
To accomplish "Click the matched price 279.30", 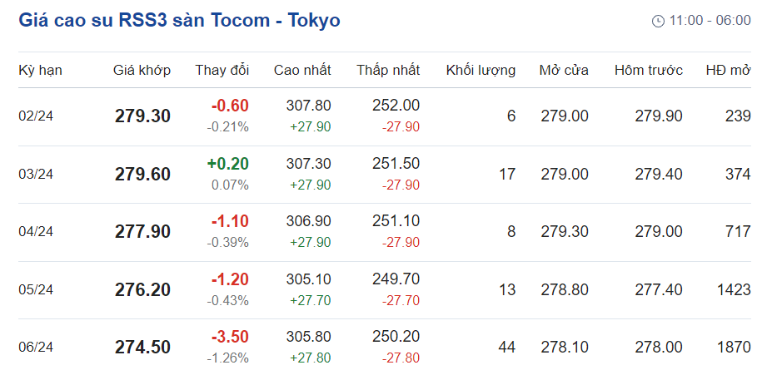I will point(142,116).
